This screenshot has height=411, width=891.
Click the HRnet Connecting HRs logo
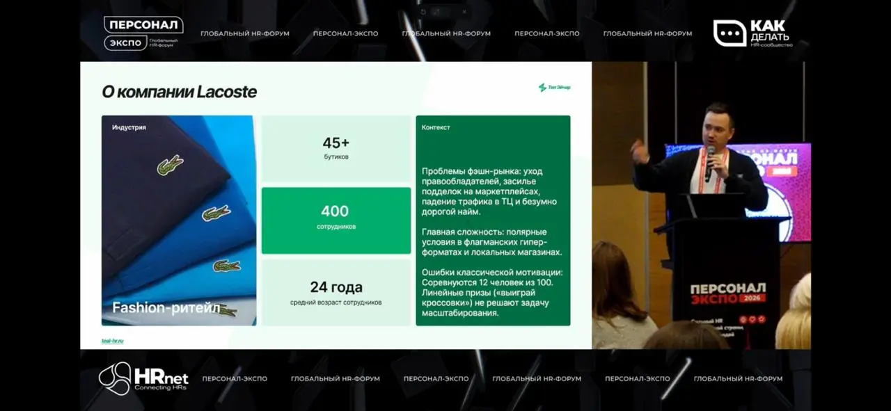(143, 378)
